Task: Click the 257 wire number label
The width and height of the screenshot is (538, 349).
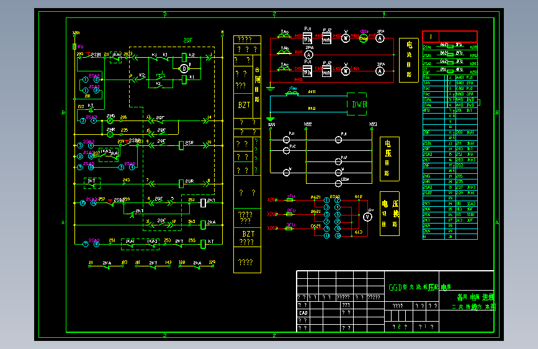Action: pyautogui.click(x=102, y=199)
